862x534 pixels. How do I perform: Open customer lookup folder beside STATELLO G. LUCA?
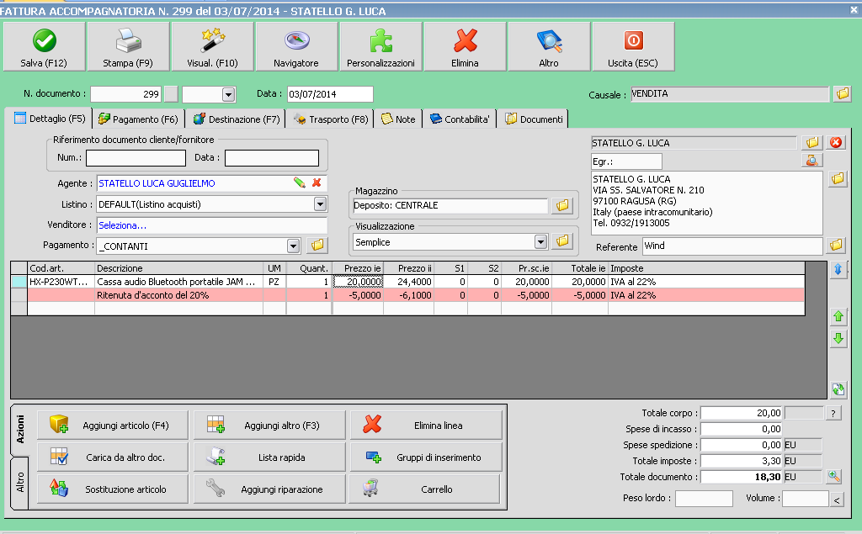(x=812, y=143)
